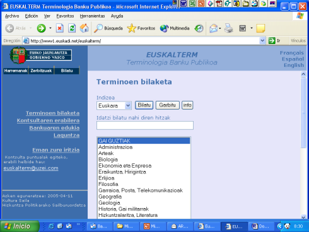Click page scrollbar up arrow

[303, 74]
